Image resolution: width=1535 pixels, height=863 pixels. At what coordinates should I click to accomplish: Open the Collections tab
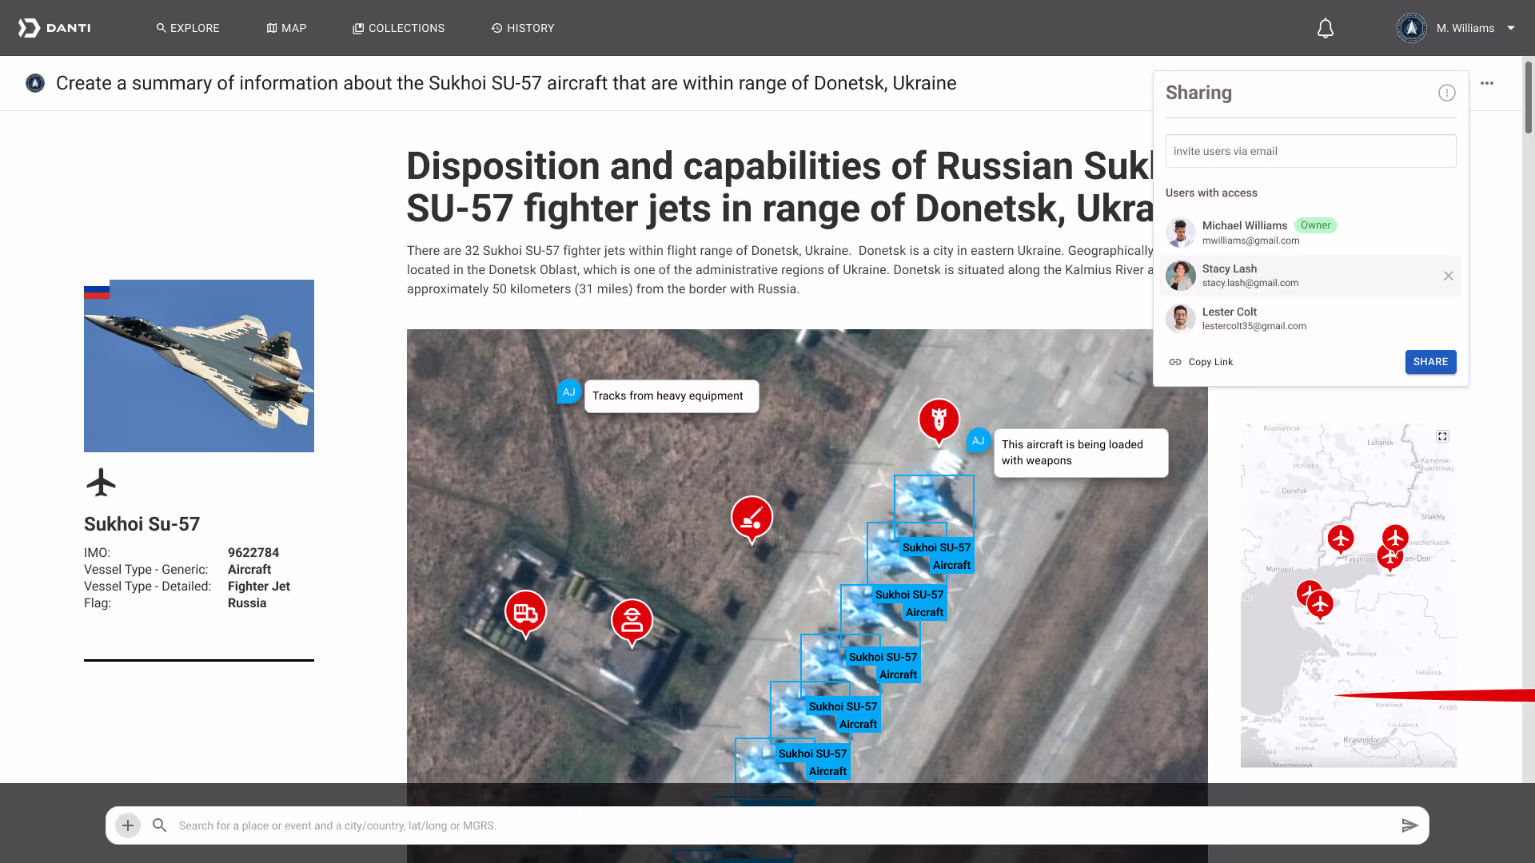pos(398,28)
